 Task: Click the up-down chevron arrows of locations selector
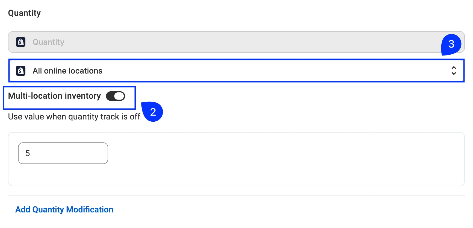point(454,71)
